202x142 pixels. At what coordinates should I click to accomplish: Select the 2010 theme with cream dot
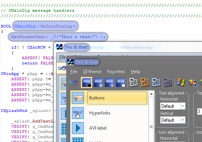(x=120, y=82)
